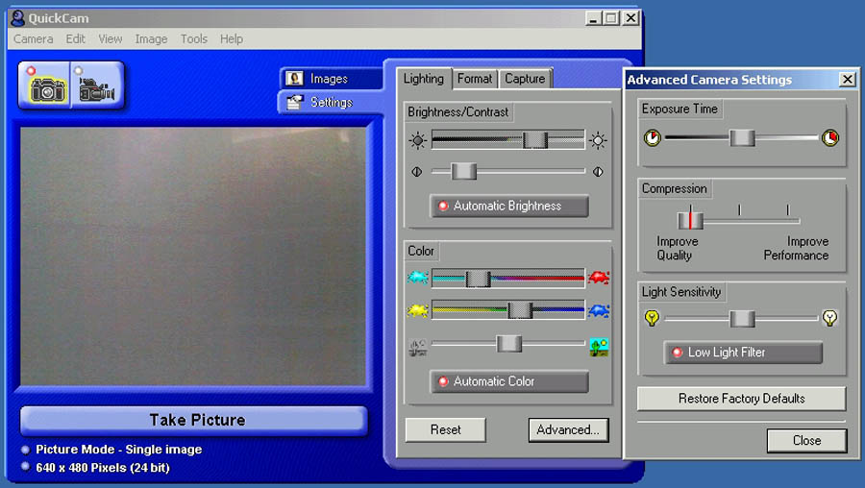The height and width of the screenshot is (488, 865).
Task: Open the Tools menu
Action: coord(194,39)
